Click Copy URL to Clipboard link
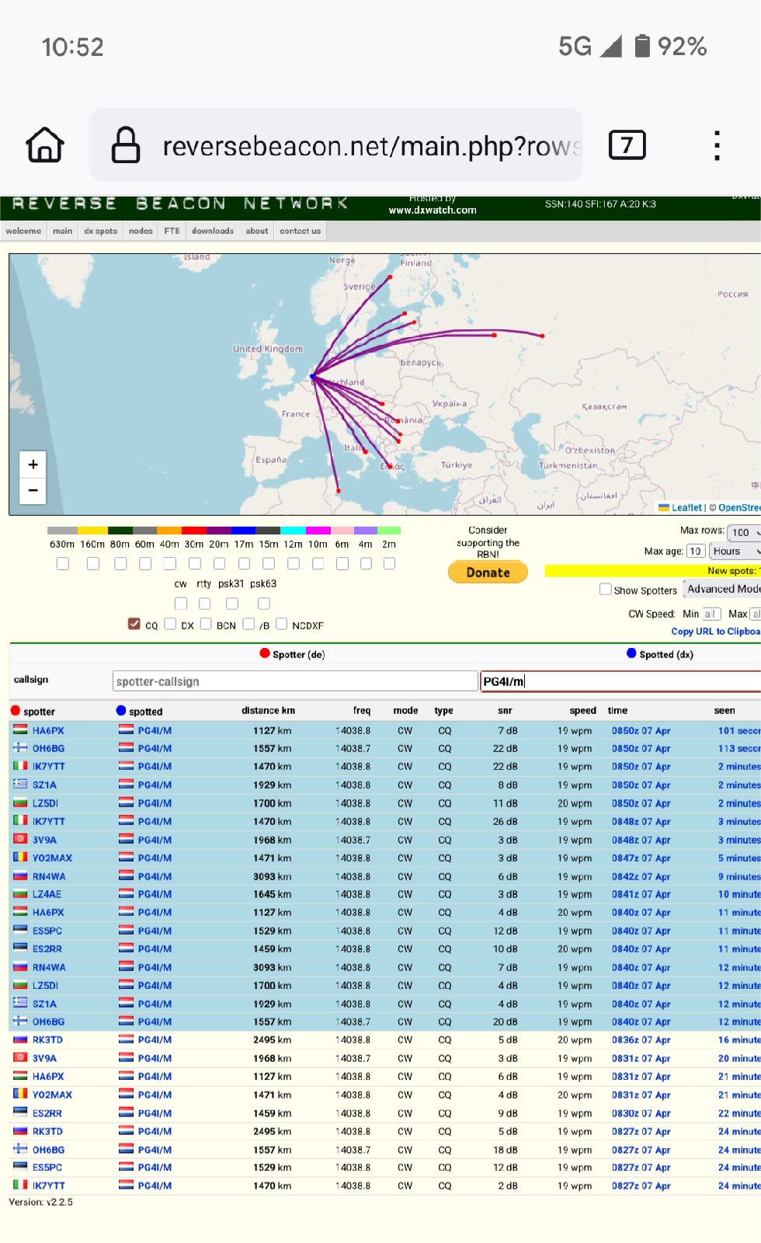 tap(716, 632)
